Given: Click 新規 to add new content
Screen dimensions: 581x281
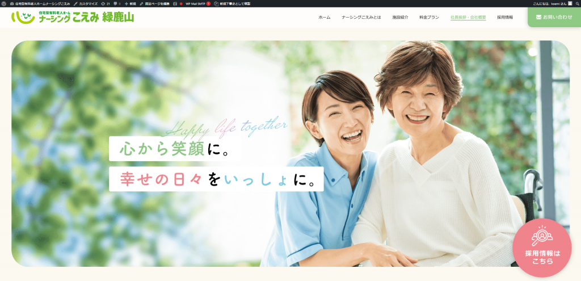Looking at the screenshot, I should (130, 3).
